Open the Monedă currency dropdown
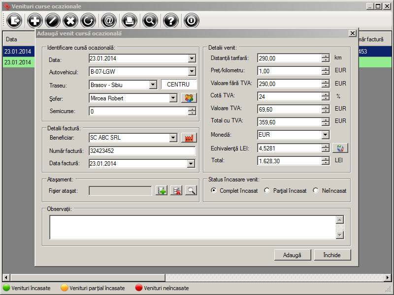This screenshot has width=394, height=295. point(325,135)
